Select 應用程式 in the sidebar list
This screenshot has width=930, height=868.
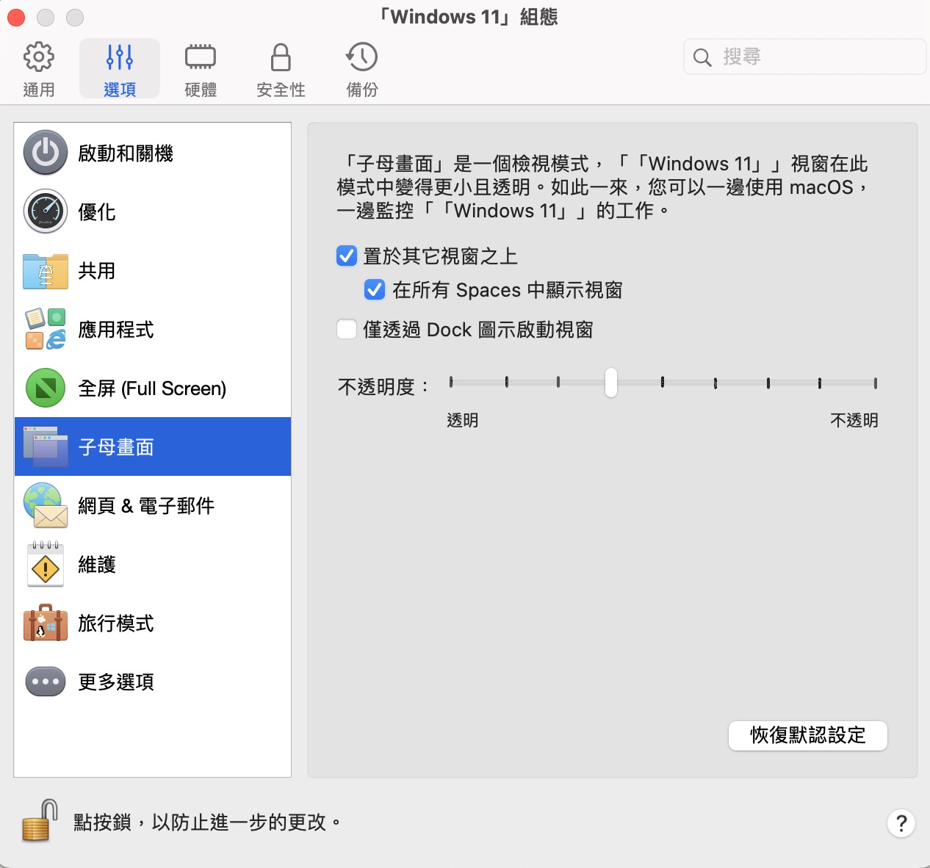[153, 329]
